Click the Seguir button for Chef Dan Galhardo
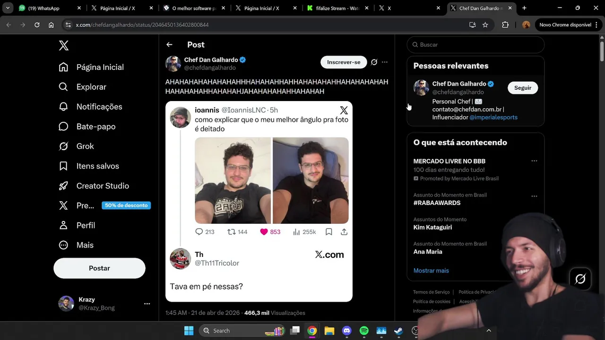 coord(523,88)
